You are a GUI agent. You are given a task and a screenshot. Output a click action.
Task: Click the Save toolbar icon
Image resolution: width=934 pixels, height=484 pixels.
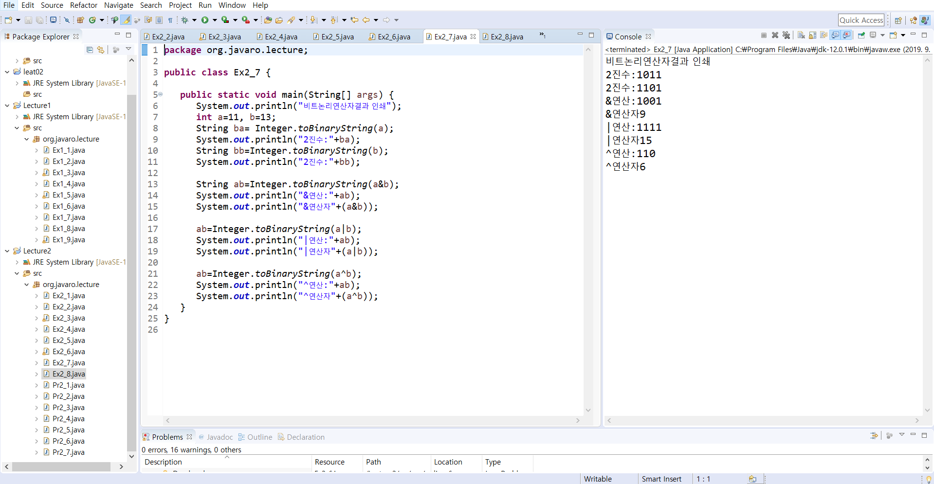28,20
